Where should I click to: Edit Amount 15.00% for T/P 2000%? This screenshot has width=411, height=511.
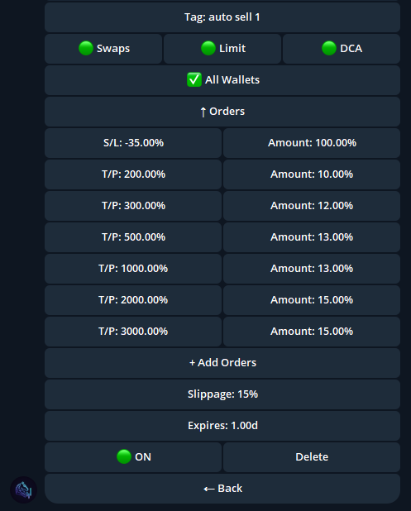tap(312, 300)
